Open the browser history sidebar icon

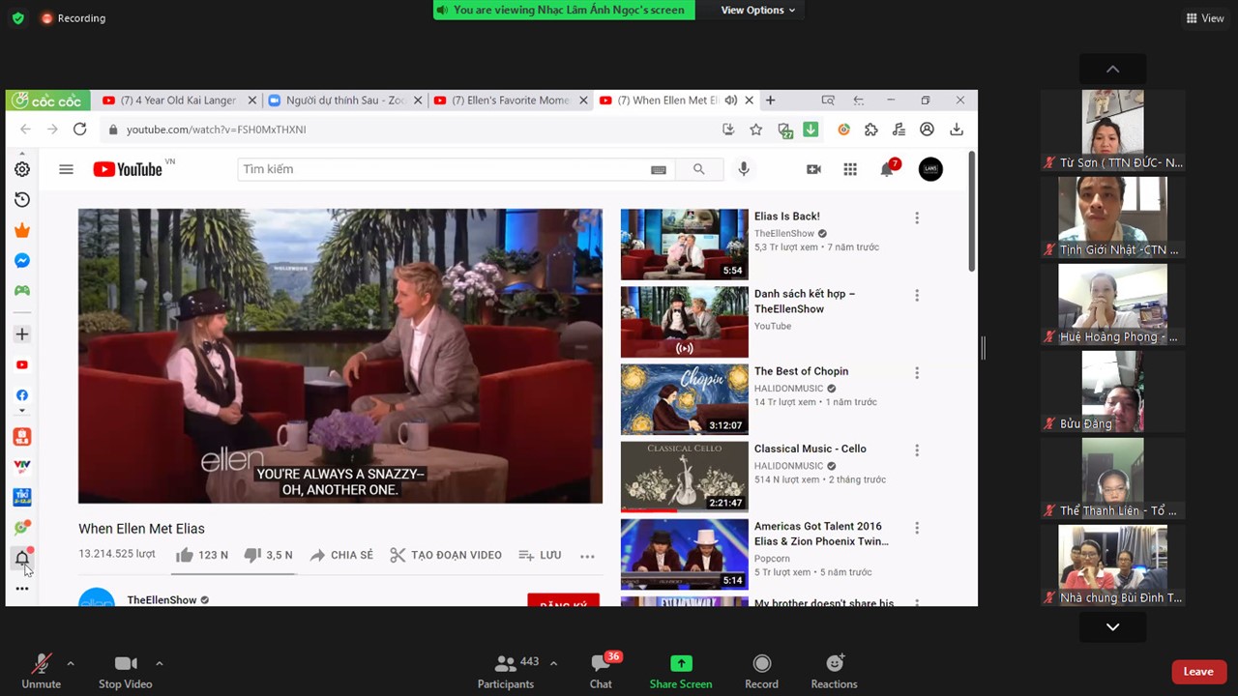[x=22, y=199]
